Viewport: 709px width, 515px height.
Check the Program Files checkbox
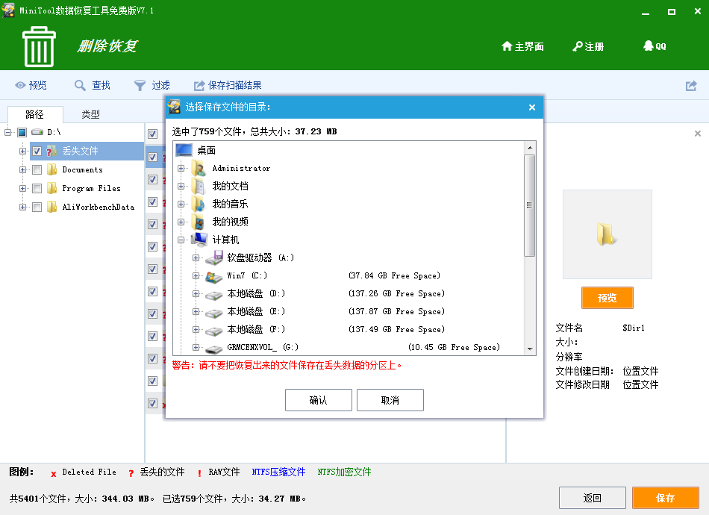37,188
